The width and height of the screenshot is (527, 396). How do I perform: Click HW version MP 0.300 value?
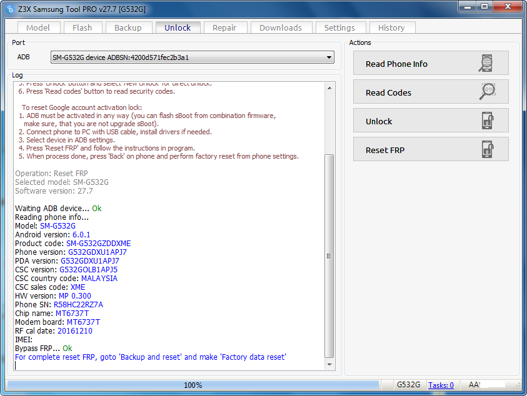[75, 296]
